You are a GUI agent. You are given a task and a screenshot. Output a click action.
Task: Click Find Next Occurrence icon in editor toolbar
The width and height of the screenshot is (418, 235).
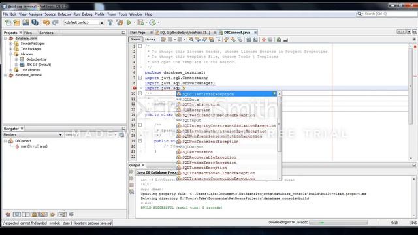coord(204,39)
